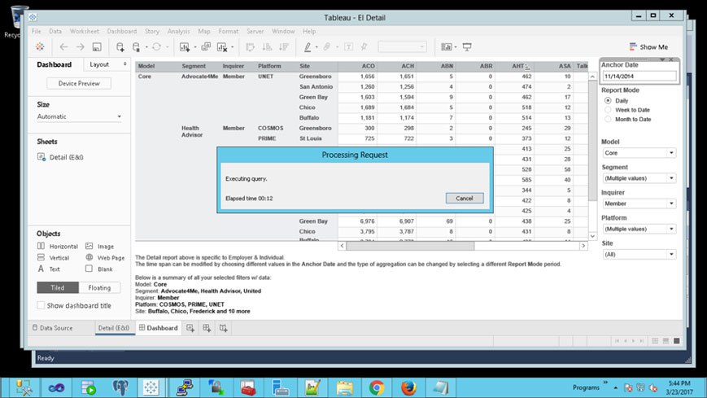Click the refresh run update icon
The width and height of the screenshot is (707, 398).
156,47
